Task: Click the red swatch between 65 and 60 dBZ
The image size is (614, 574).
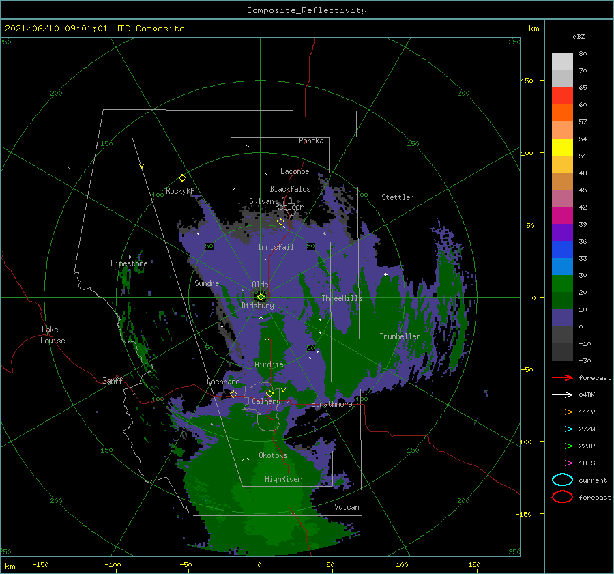Action: [x=562, y=96]
